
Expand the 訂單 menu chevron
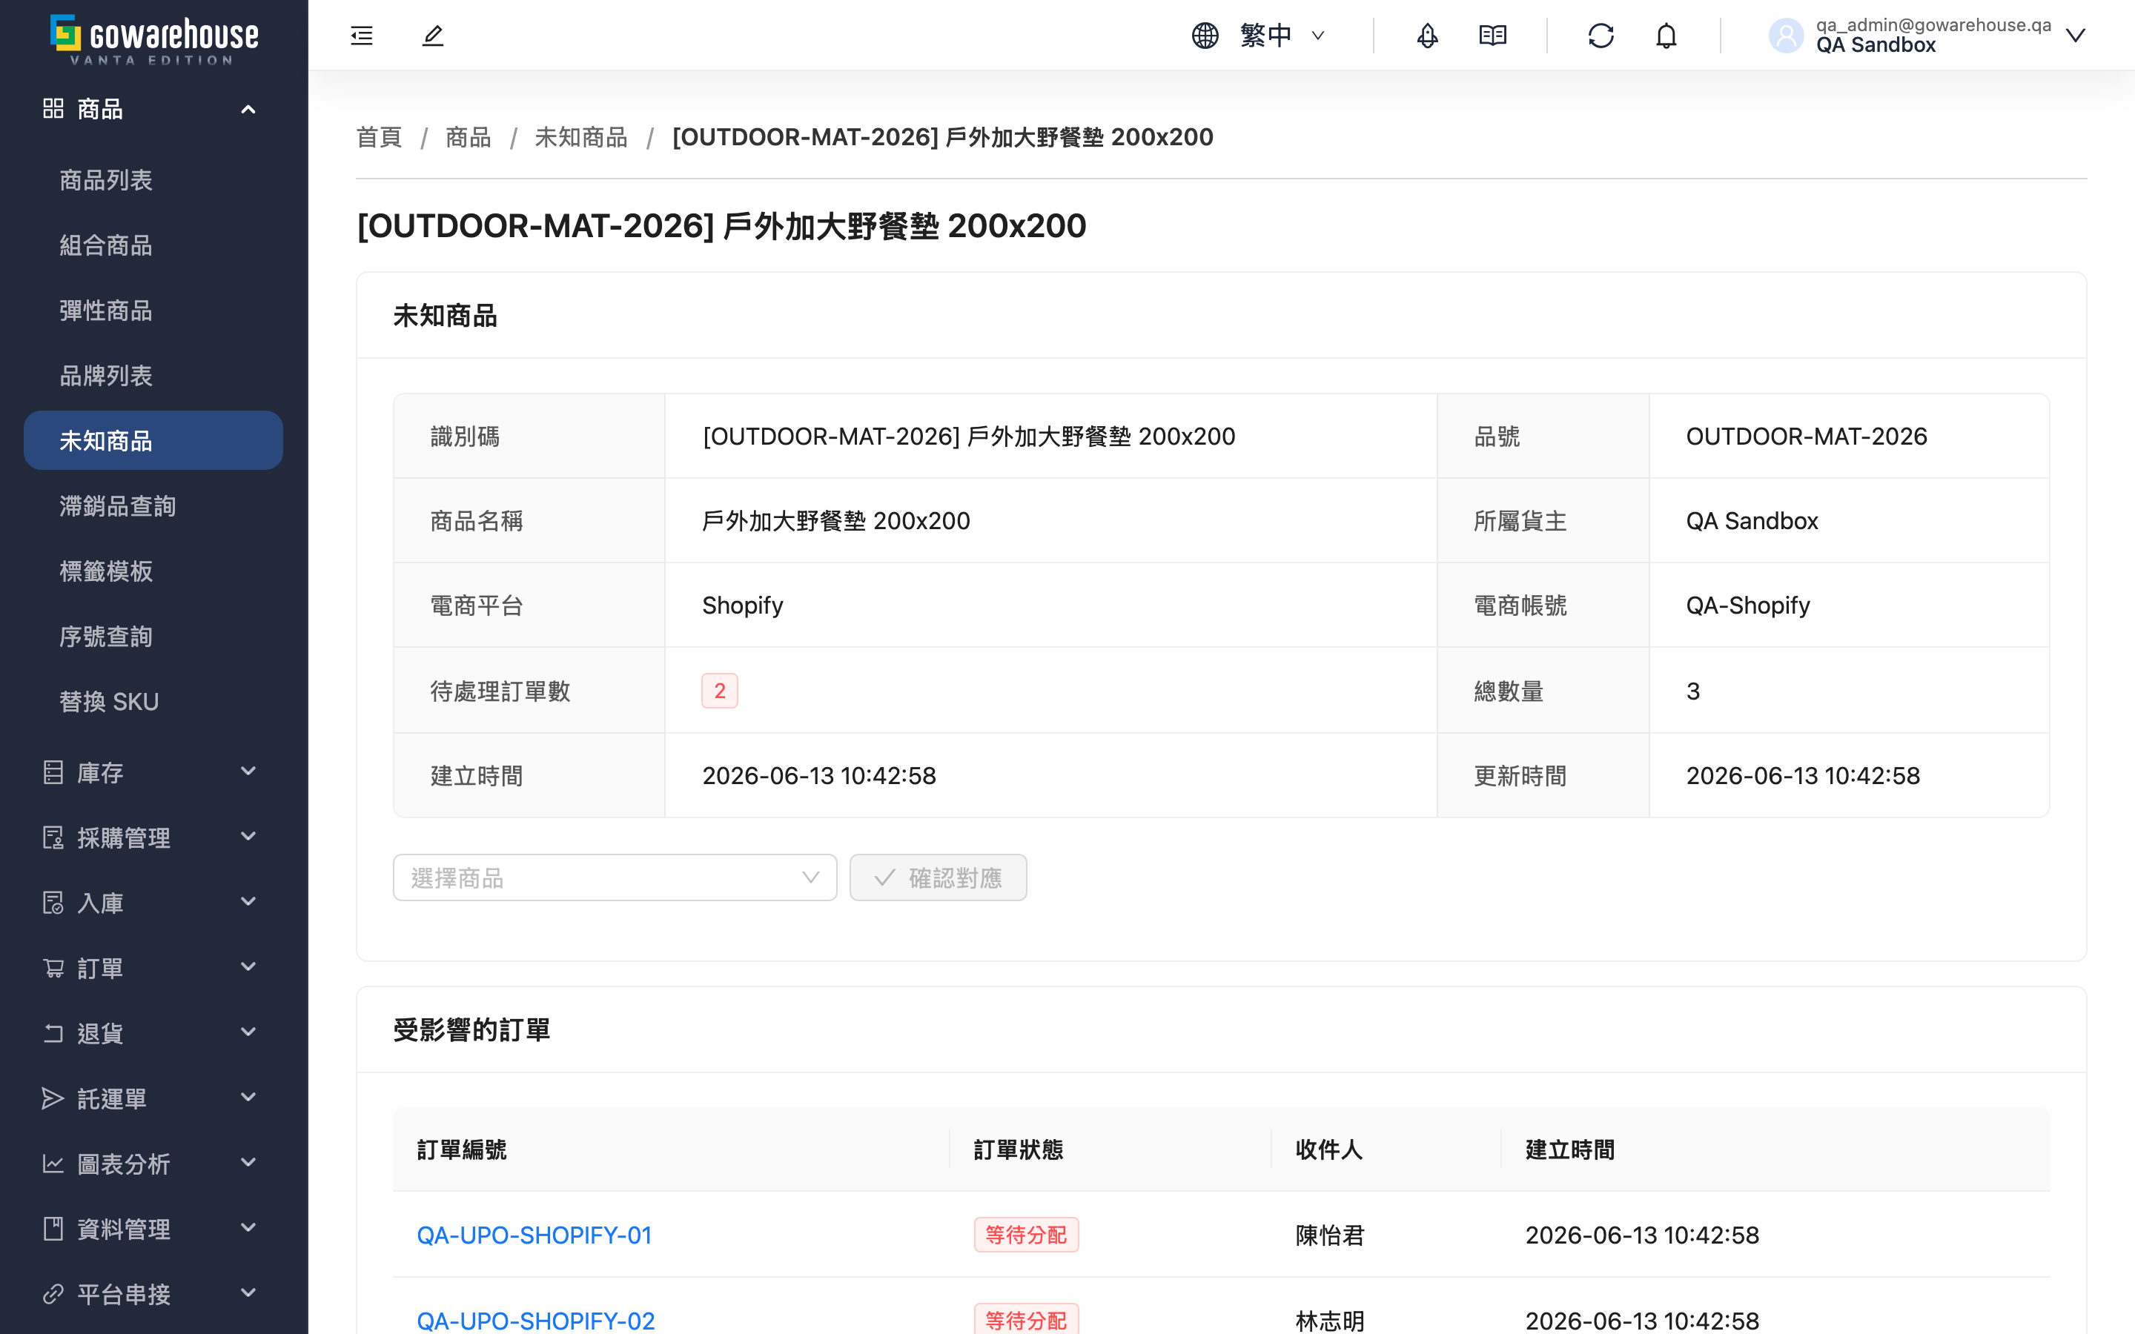(x=249, y=967)
